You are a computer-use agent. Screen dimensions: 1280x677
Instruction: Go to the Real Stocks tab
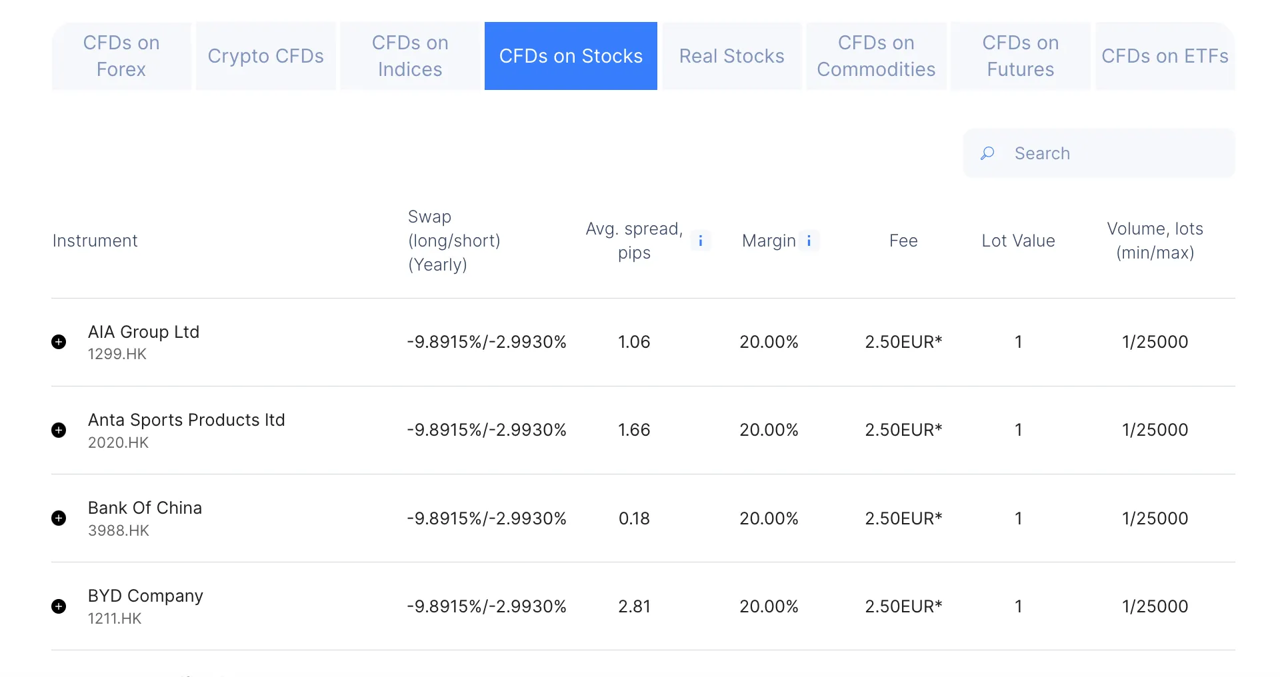point(732,56)
